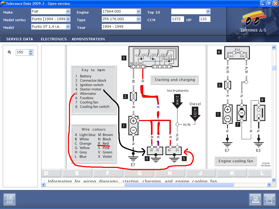Image resolution: width=279 pixels, height=209 pixels.
Task: Open the ELECTRONICS menu
Action: pos(54,39)
